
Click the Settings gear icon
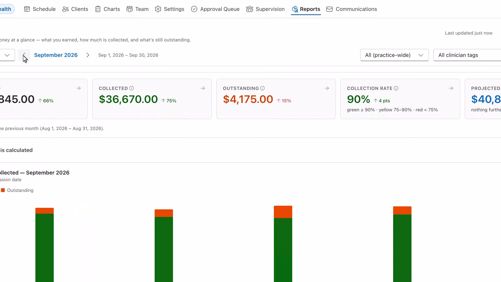click(158, 9)
